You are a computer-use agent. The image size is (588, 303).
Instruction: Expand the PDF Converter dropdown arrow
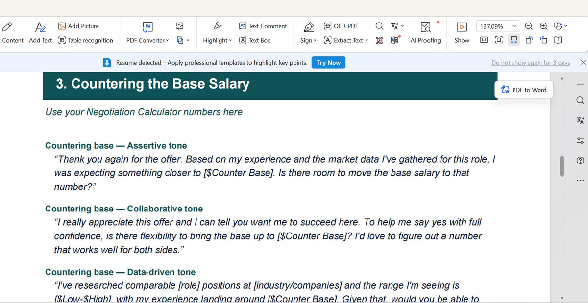tap(167, 41)
